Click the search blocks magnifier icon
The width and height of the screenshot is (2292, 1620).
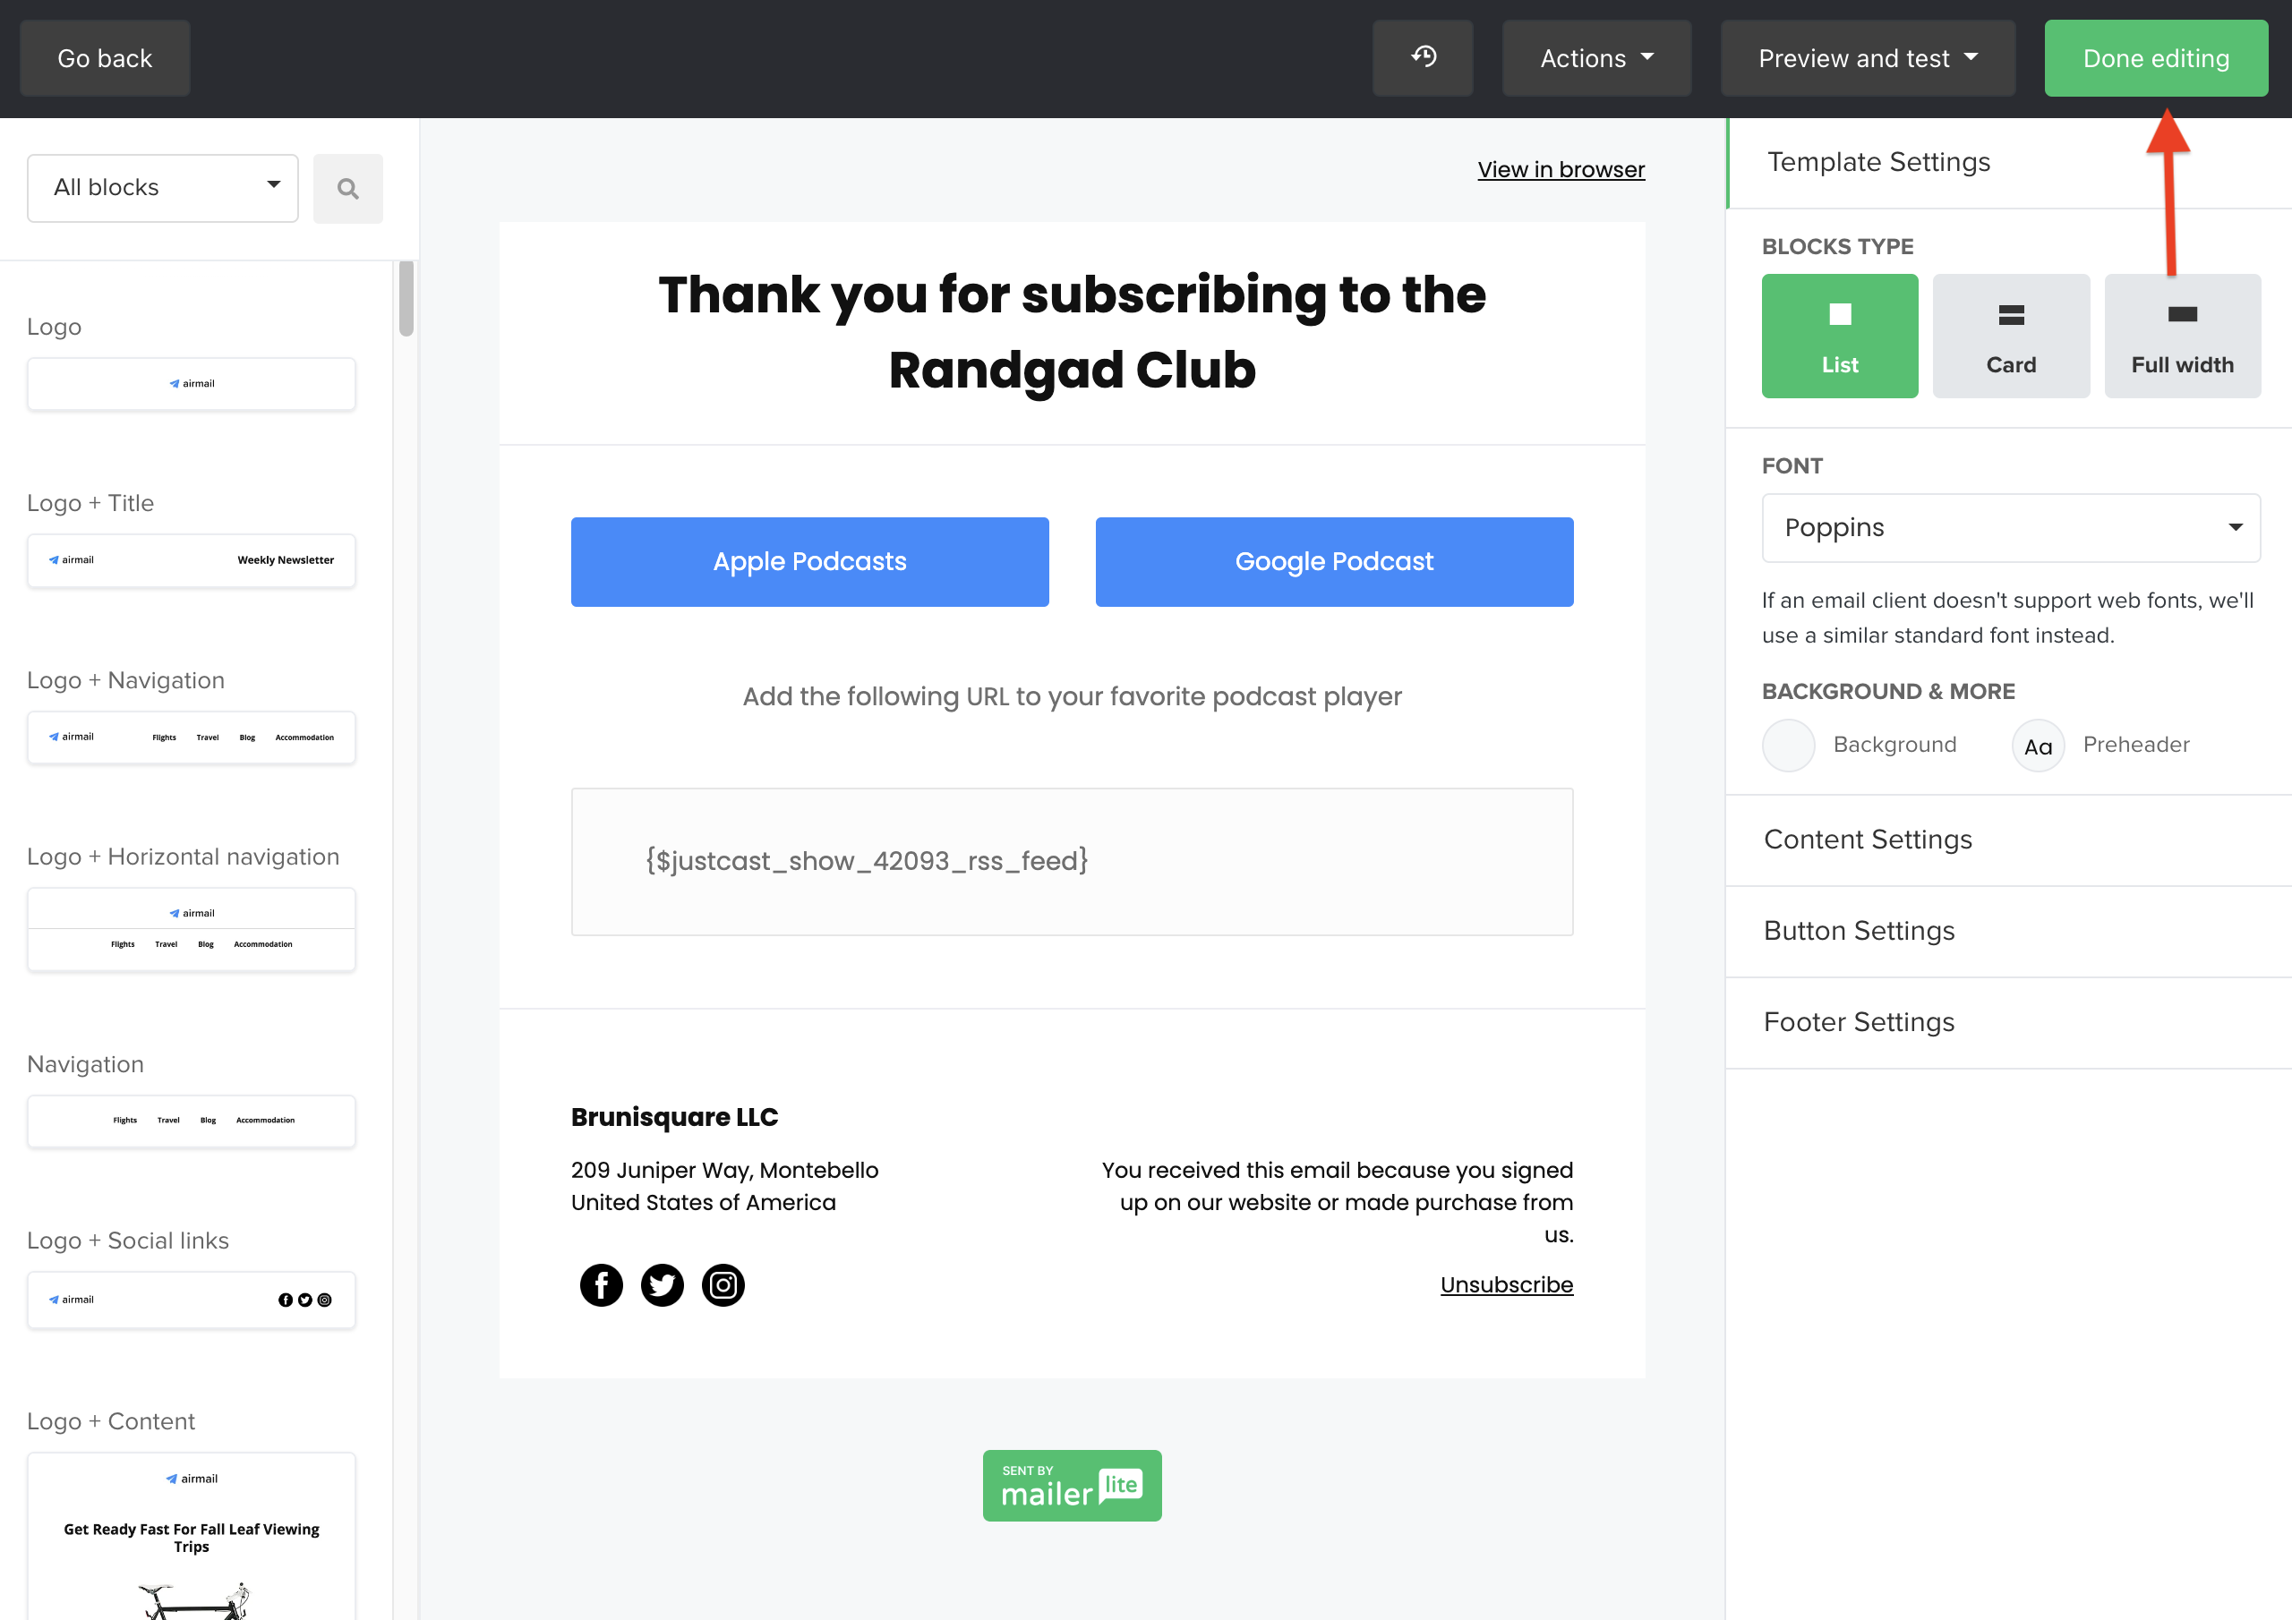coord(347,189)
